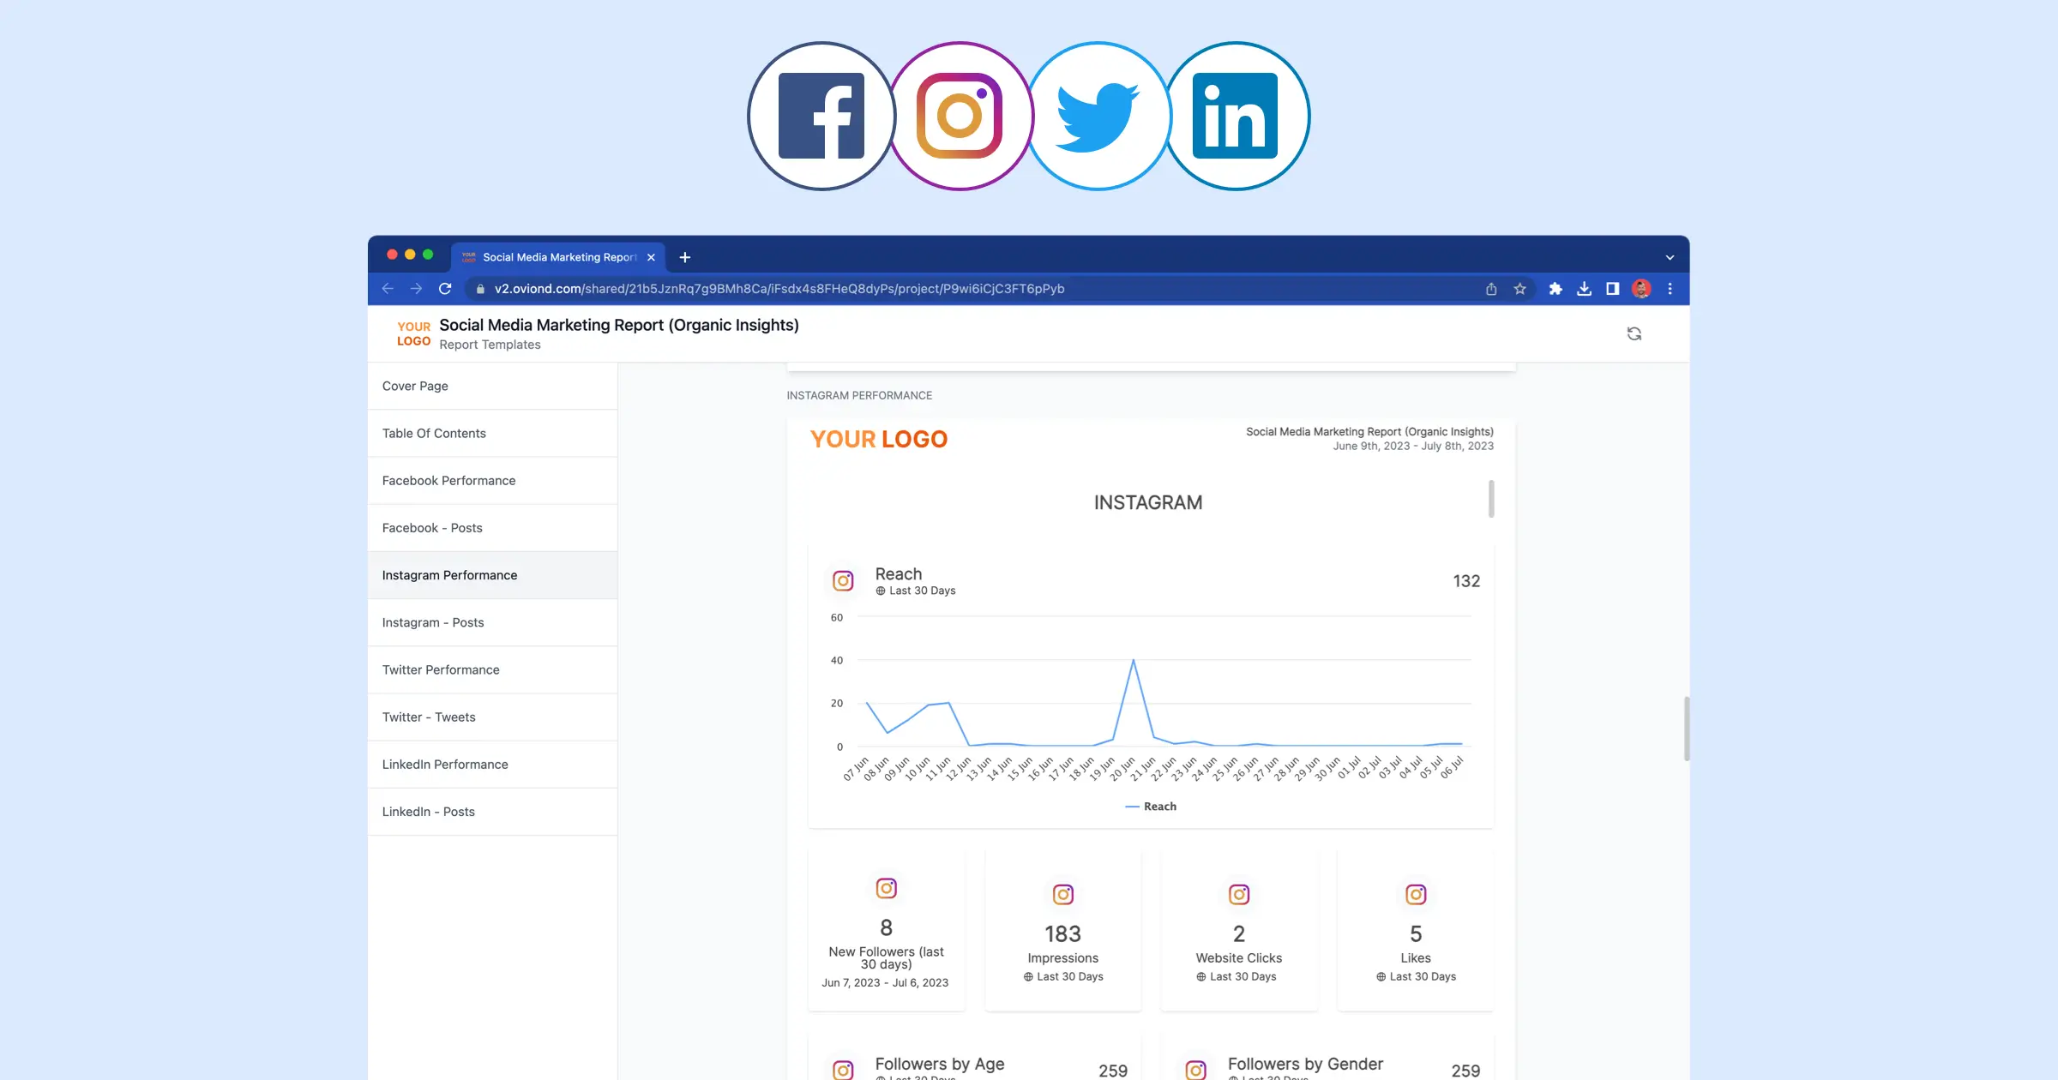Click Instagram icon beside Followers by Gender
Image resolution: width=2058 pixels, height=1080 pixels.
pos(1195,1070)
